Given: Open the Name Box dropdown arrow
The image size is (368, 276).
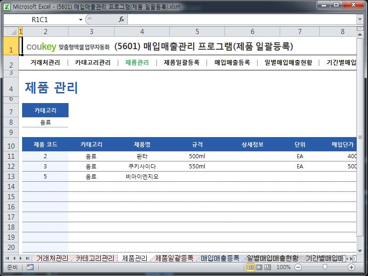Looking at the screenshot, I should [x=80, y=20].
